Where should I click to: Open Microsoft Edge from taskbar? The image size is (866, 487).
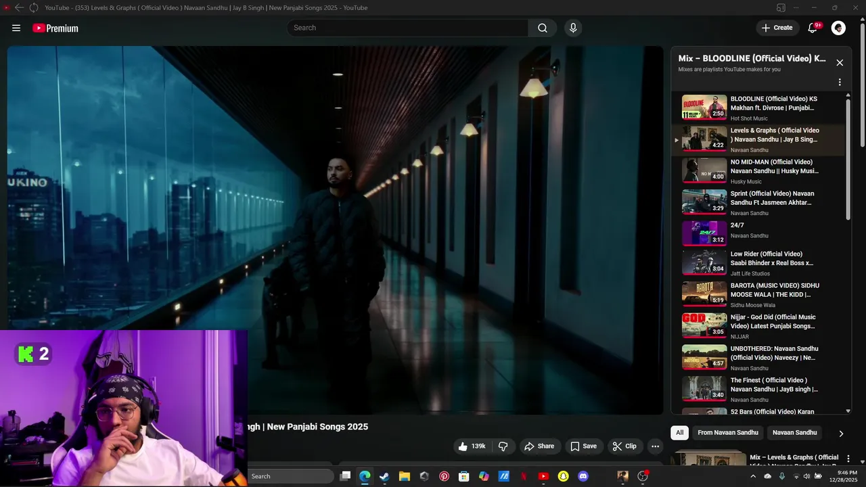[x=365, y=476]
